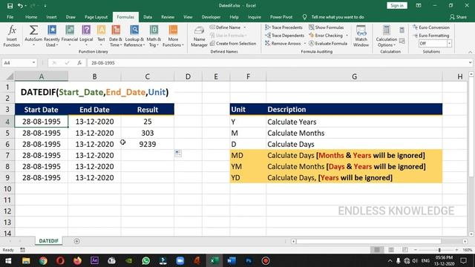Click Euro Formatting

tap(431, 36)
